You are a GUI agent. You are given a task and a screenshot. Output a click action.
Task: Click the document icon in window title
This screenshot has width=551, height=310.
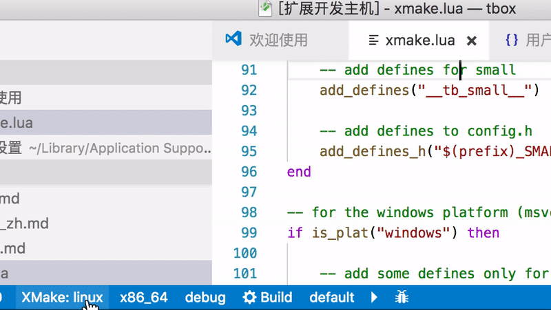tap(266, 8)
